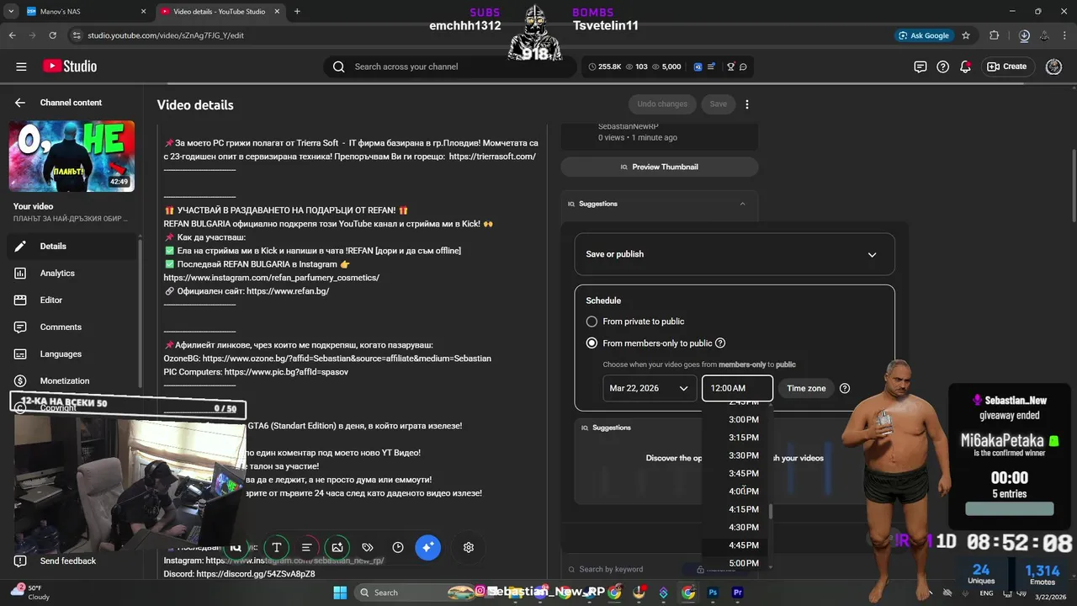Open the hamburger menu beside Studio logo
Screen dimensions: 1077x606
pyautogui.click(x=21, y=66)
